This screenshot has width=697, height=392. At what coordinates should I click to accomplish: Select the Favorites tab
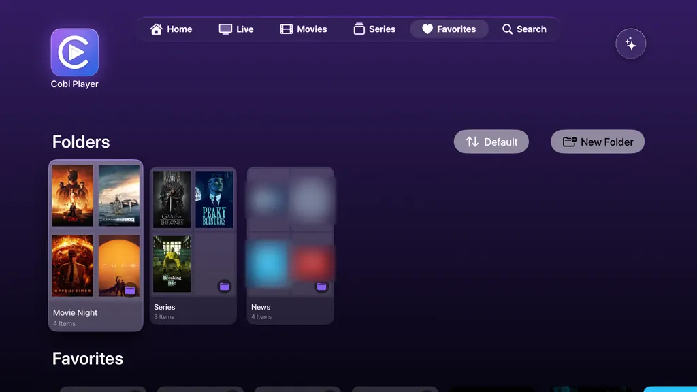pyautogui.click(x=449, y=29)
